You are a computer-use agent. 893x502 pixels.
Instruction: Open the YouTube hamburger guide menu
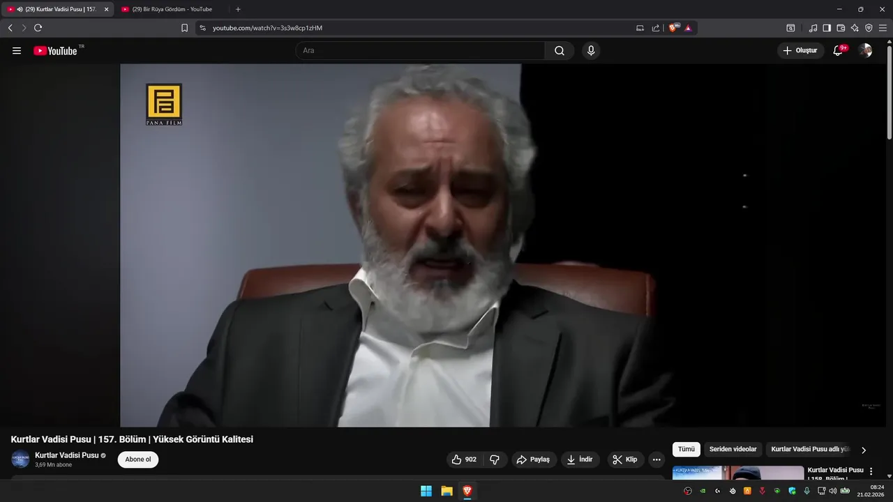coord(17,51)
